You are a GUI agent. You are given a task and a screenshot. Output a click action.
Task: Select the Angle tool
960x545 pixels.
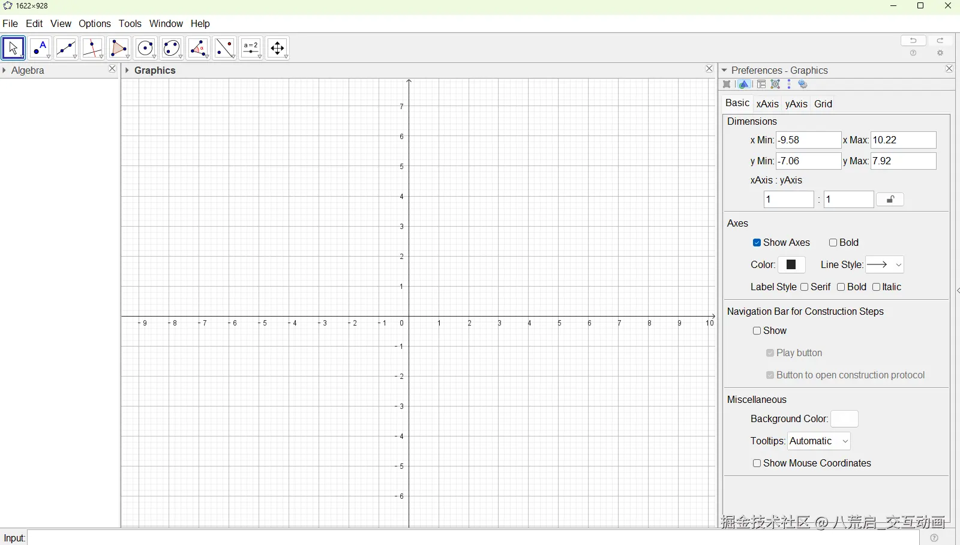click(x=198, y=48)
